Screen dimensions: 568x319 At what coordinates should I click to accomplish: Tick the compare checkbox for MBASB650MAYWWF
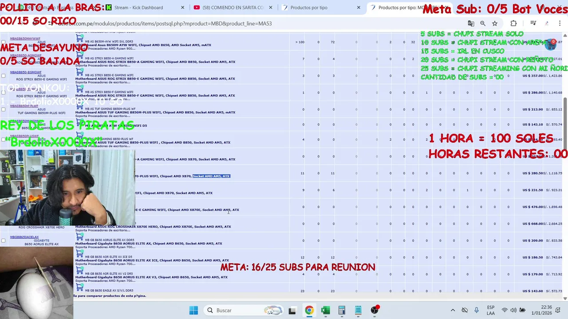(4, 42)
